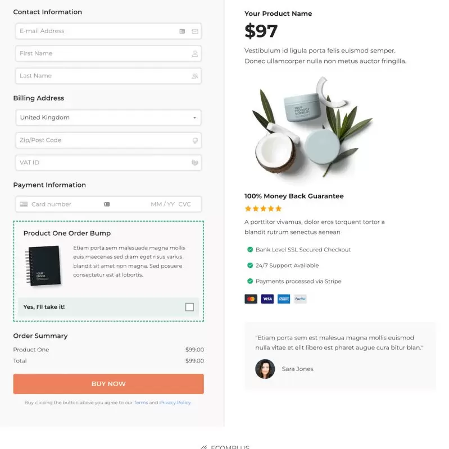Check the 'Yes, I'll take it!' checkbox
449x449 pixels.
[189, 307]
